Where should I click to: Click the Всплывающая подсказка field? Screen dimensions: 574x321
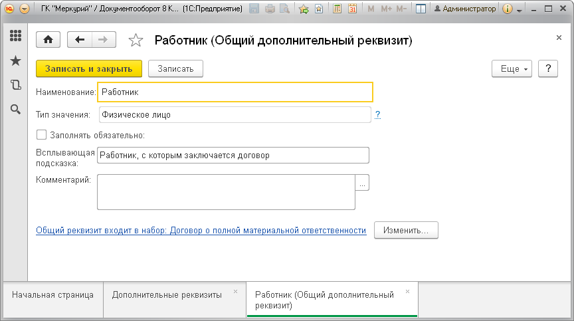click(x=233, y=156)
